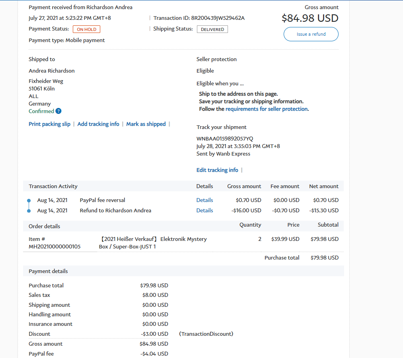Click the Issue a refund button
Screen dimensions: 403x358
point(311,34)
